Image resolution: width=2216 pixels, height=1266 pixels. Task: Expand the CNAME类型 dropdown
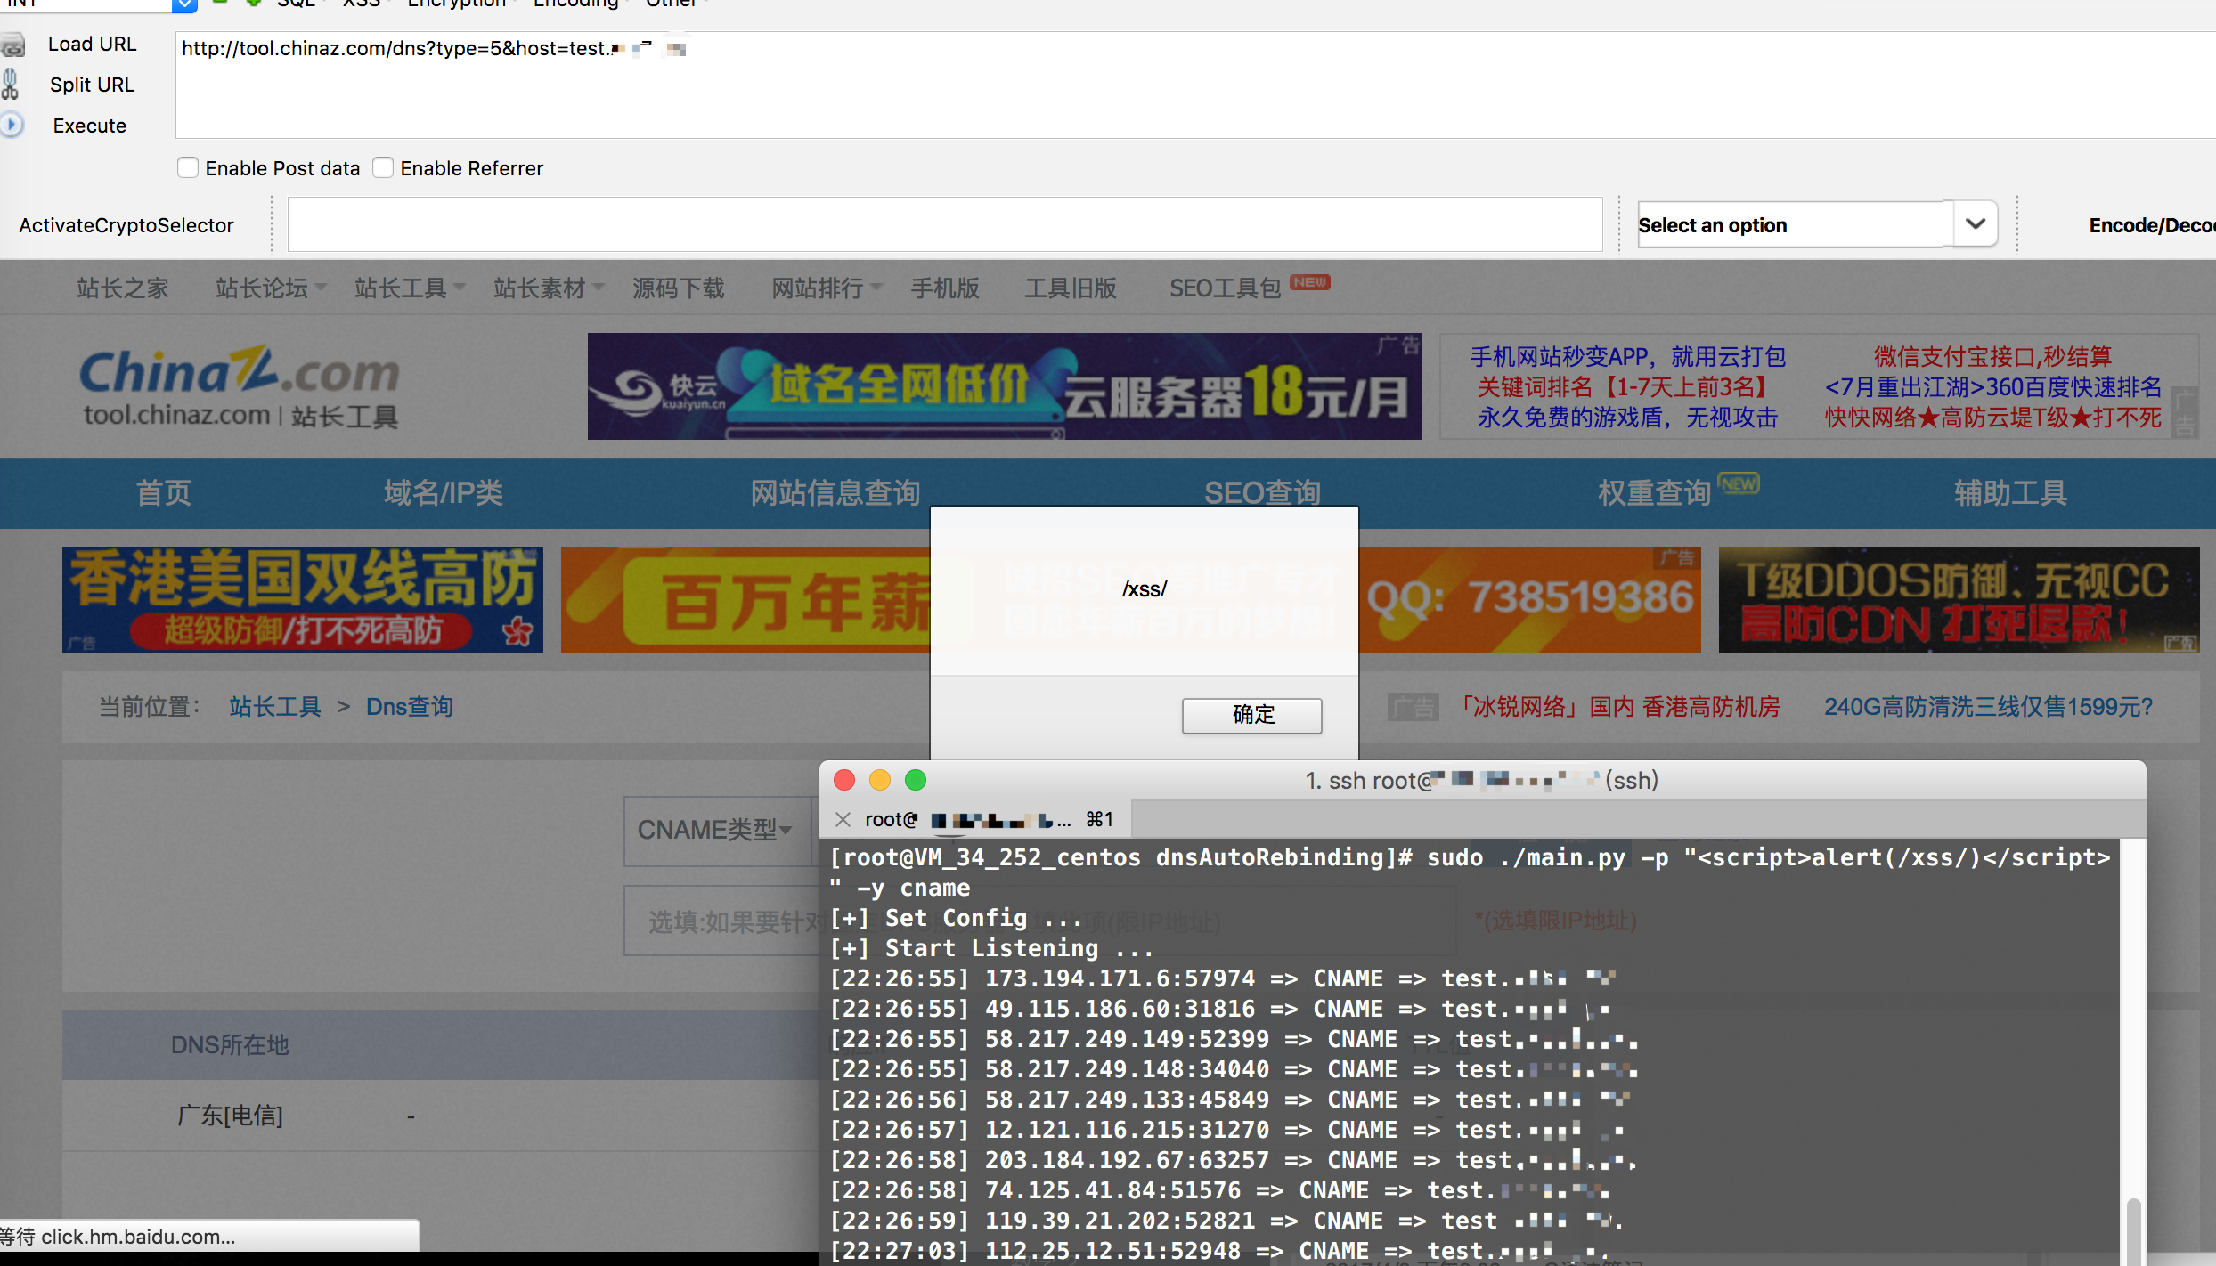[715, 830]
